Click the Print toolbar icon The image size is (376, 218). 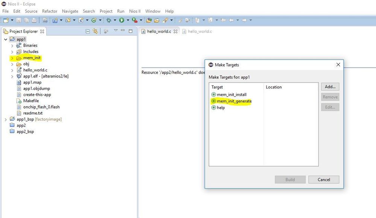tap(34, 20)
